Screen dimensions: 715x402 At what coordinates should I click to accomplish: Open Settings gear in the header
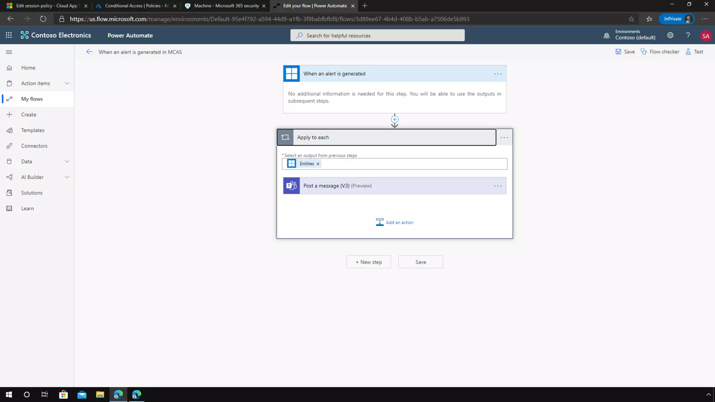coord(670,35)
